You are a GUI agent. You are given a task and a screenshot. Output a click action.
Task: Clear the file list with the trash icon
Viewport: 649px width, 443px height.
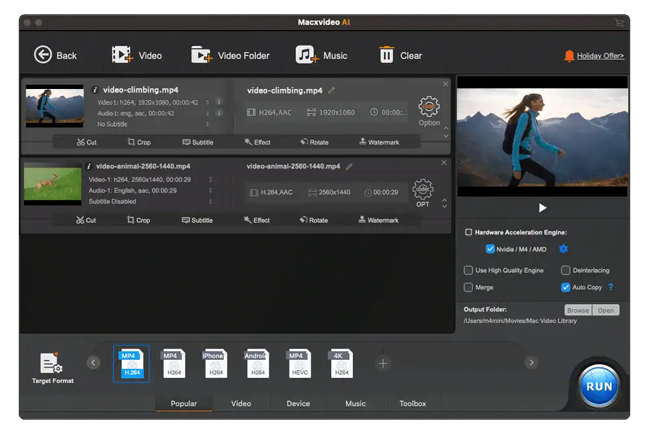point(386,55)
